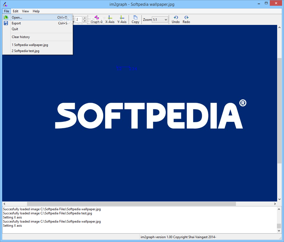Minimize the im2graph window
The width and height of the screenshot is (284, 242).
pyautogui.click(x=259, y=3)
